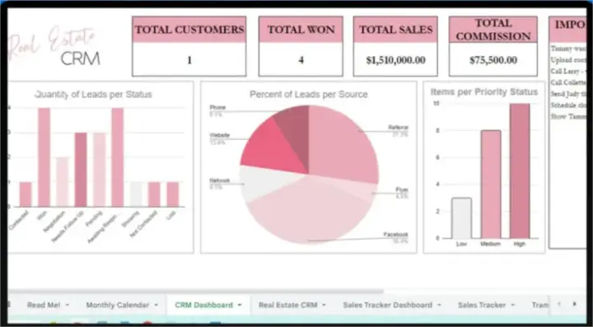Click the scroll sheet tabs right arrow
The width and height of the screenshot is (593, 327).
[575, 304]
